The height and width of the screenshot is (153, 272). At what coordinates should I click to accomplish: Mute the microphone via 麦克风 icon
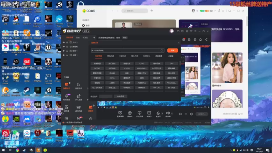point(158,114)
